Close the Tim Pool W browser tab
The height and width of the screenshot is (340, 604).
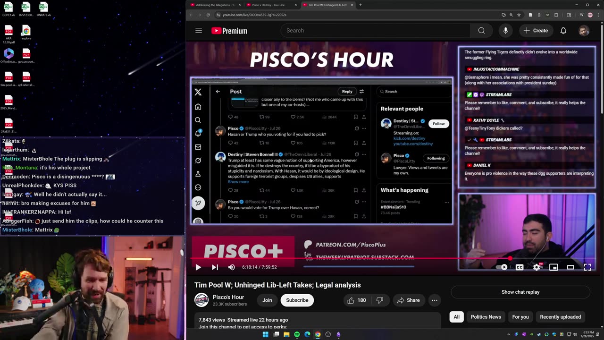point(352,5)
